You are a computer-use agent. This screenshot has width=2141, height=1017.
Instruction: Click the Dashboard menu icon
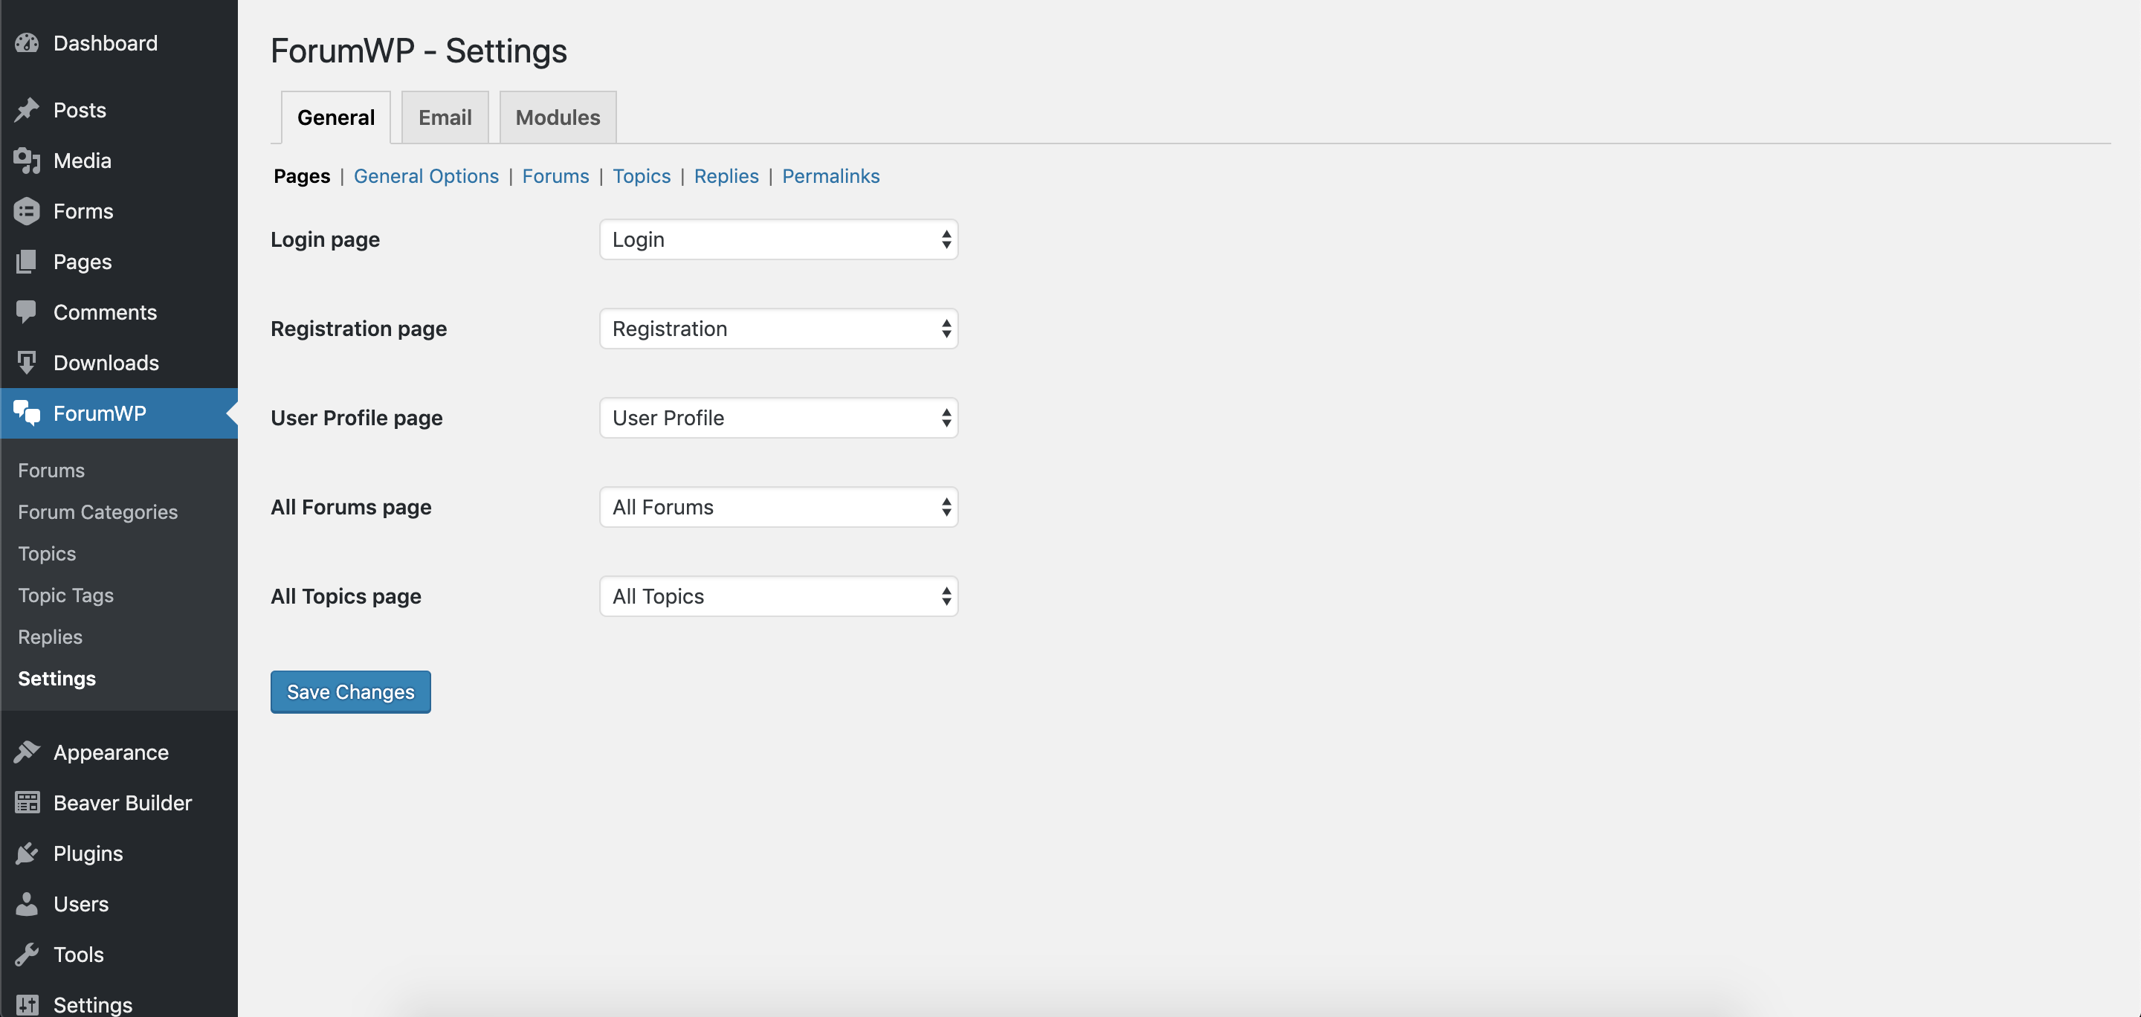[x=26, y=41]
